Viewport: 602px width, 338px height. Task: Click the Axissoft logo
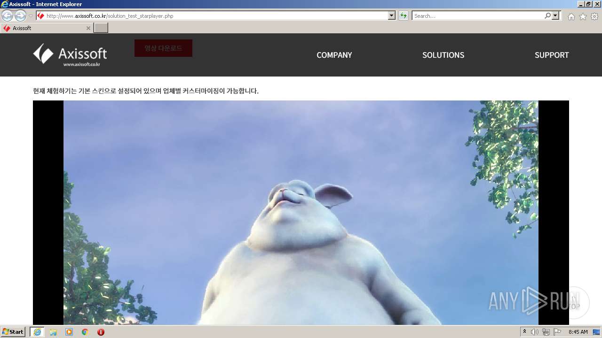[70, 55]
